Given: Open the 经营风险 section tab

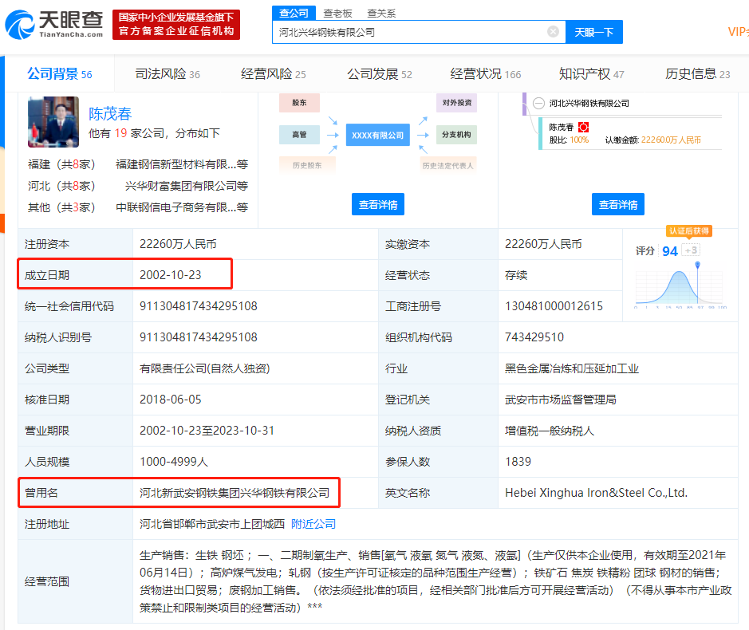Looking at the screenshot, I should pos(274,74).
